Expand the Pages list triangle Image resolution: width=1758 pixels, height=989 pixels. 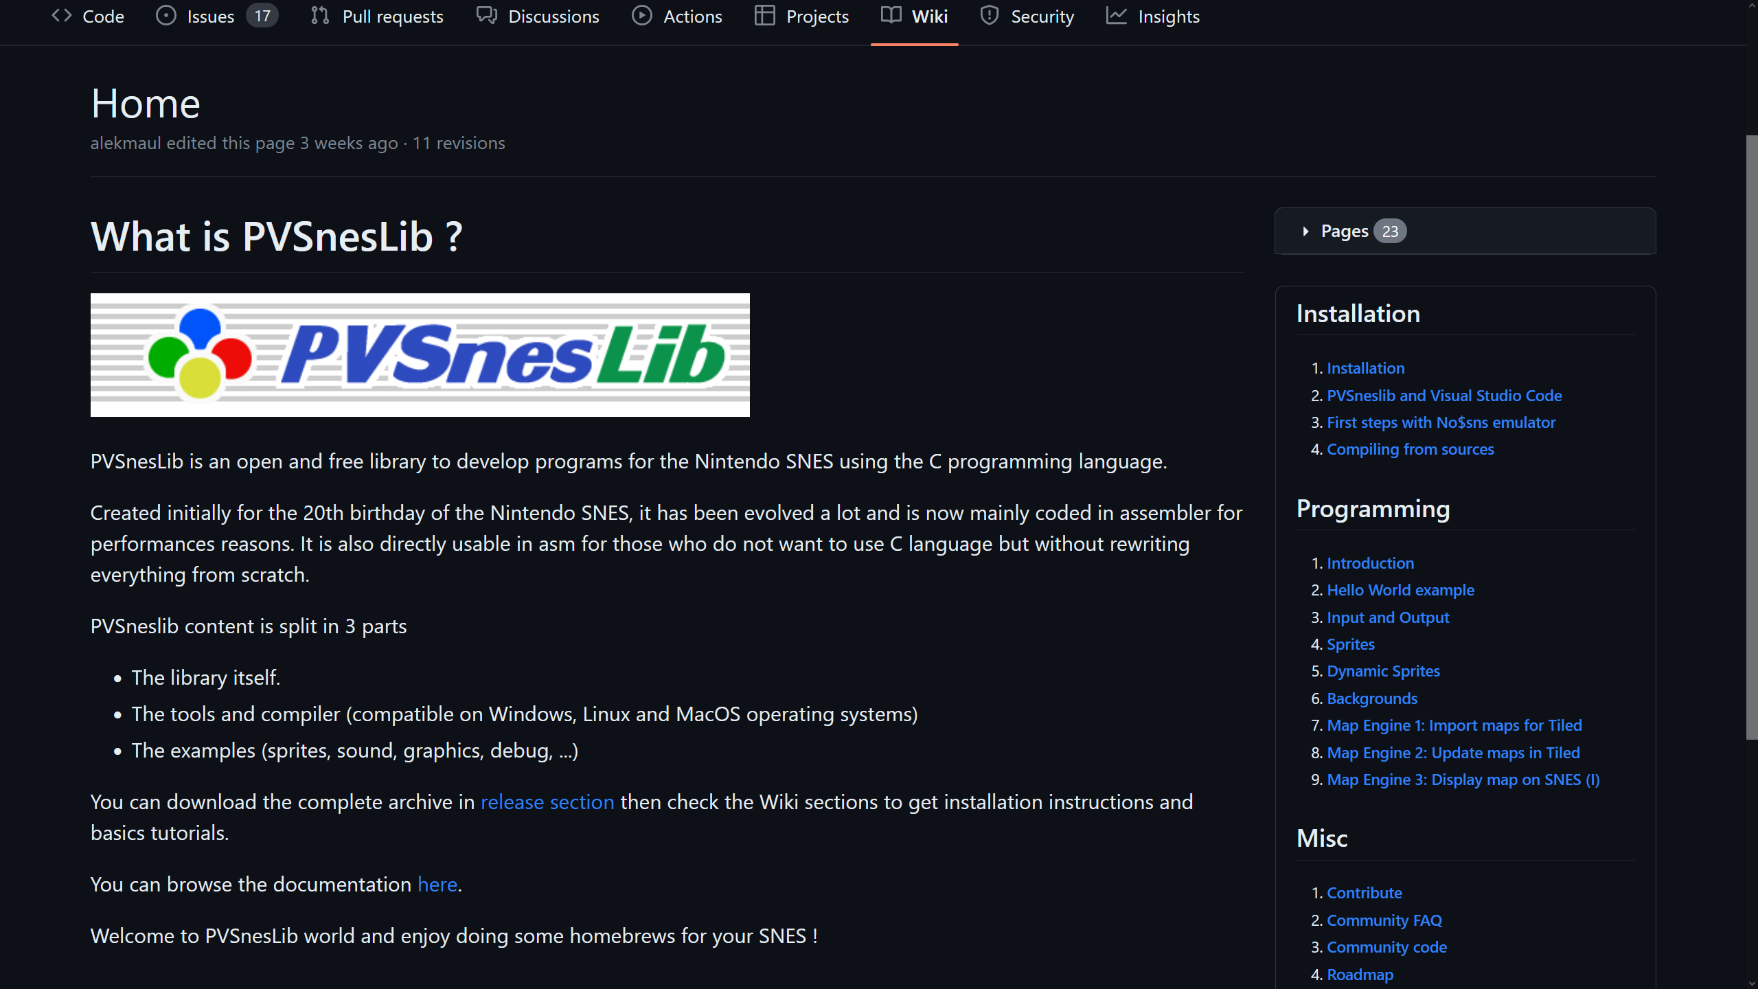tap(1305, 231)
